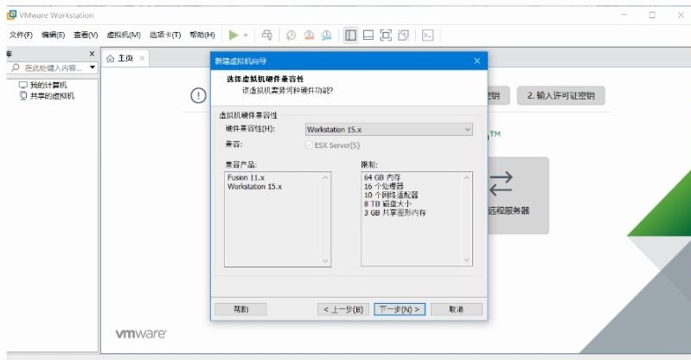The width and height of the screenshot is (691, 360).
Task: Minimize the VMware Workstation window
Action: pos(624,15)
